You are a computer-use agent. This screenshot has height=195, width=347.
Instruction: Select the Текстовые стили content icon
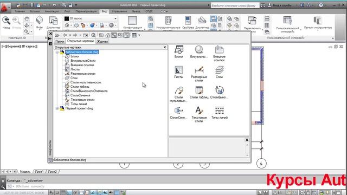(199, 114)
